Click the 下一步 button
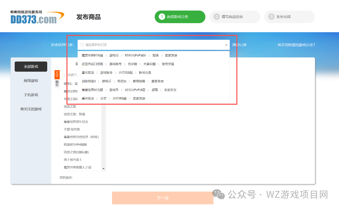Viewport: 339px width, 208px height. tap(163, 198)
